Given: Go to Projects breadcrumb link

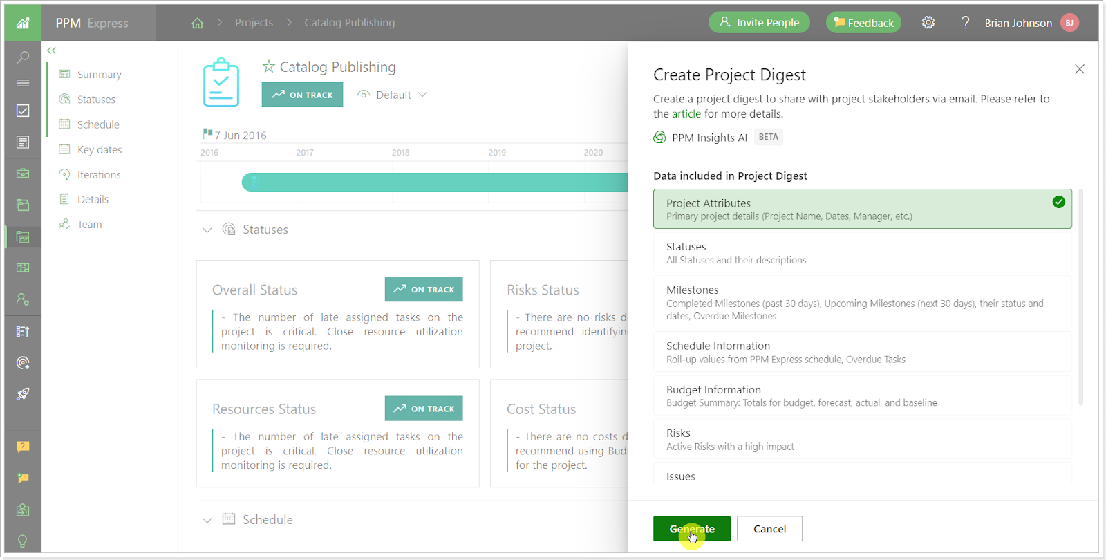Looking at the screenshot, I should (254, 23).
